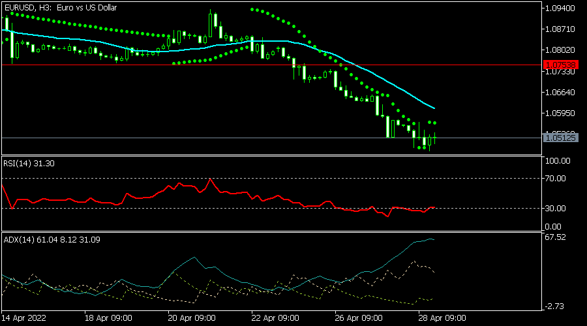
Task: Click the RSI 70.00 level label
Action: click(556, 179)
